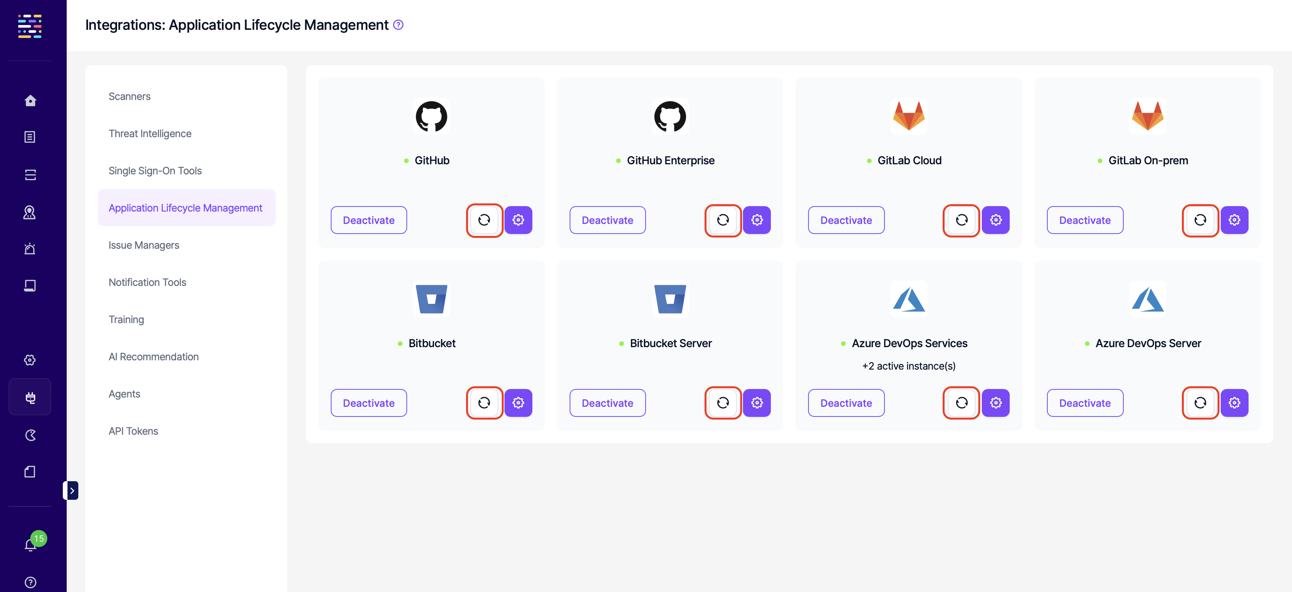Open the integrations plug icon in sidebar
Image resolution: width=1292 pixels, height=592 pixels.
click(30, 398)
